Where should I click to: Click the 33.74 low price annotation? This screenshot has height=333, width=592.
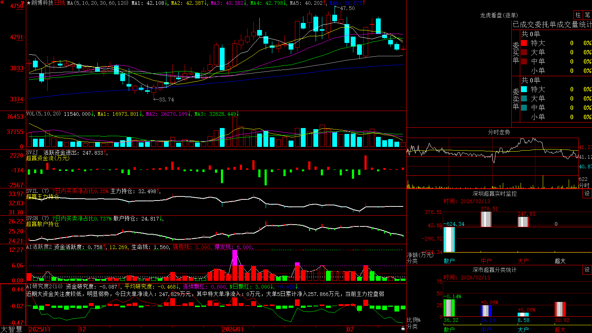[x=166, y=100]
